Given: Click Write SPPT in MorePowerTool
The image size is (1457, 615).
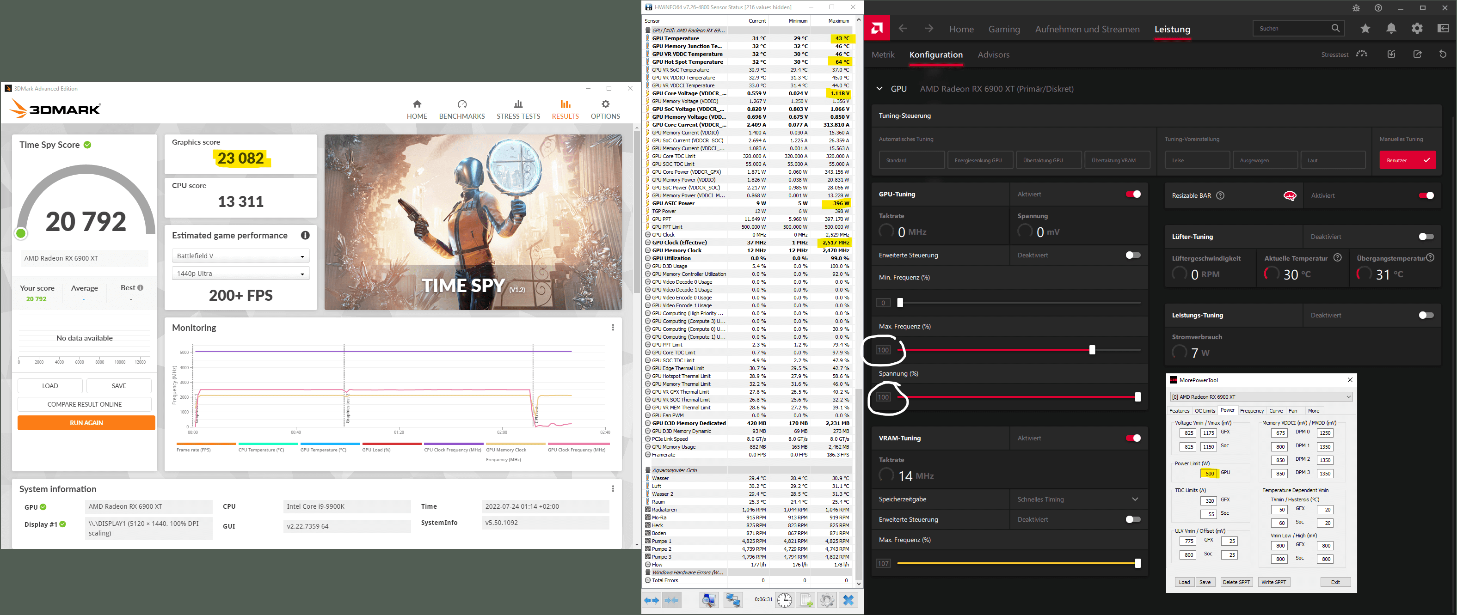Looking at the screenshot, I should [x=1274, y=582].
